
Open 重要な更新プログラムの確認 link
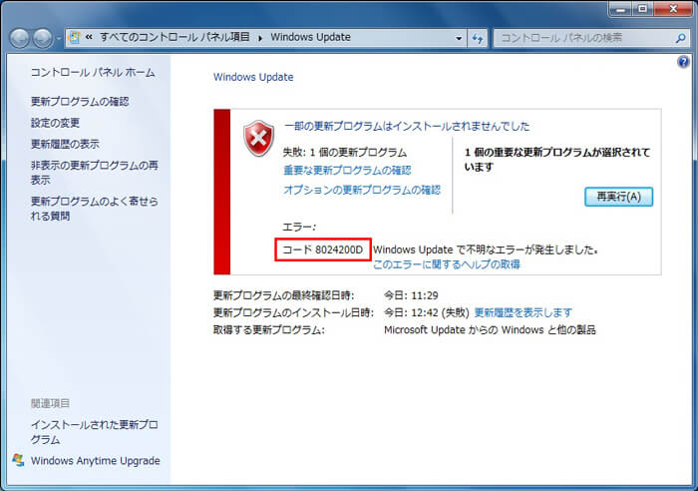347,171
